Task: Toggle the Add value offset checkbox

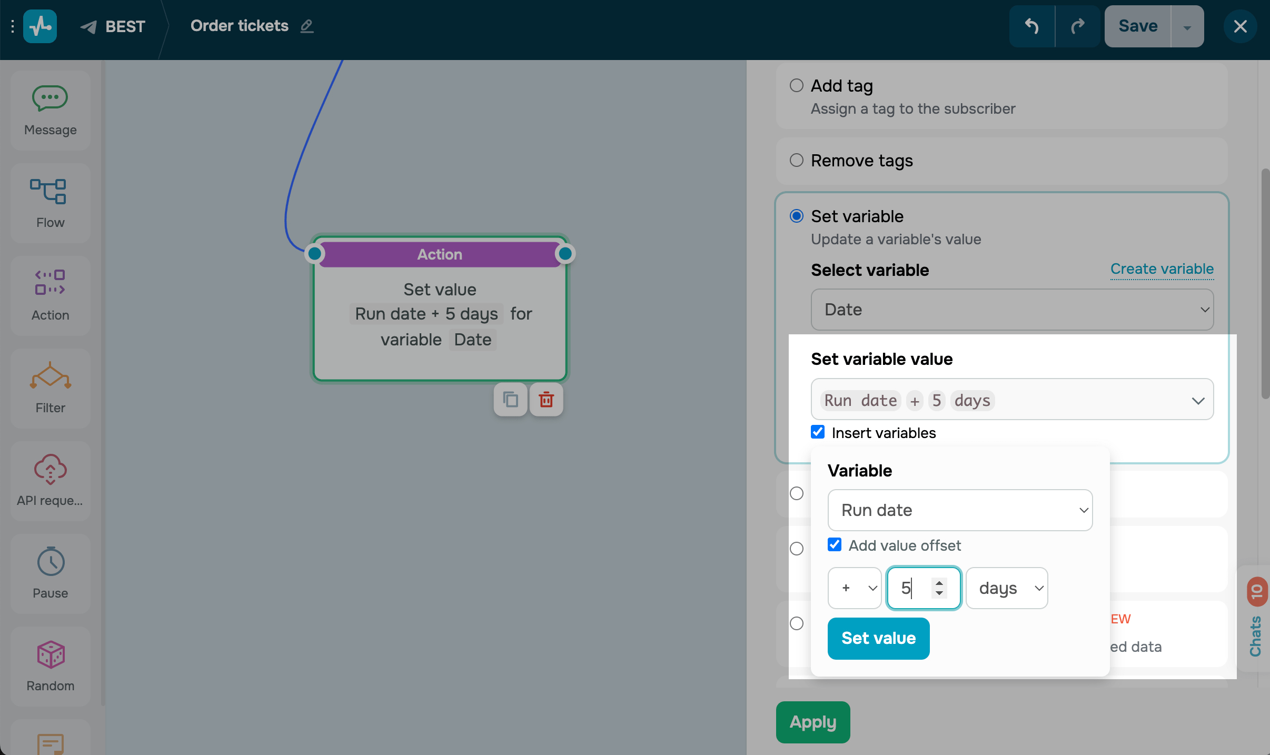Action: click(835, 544)
